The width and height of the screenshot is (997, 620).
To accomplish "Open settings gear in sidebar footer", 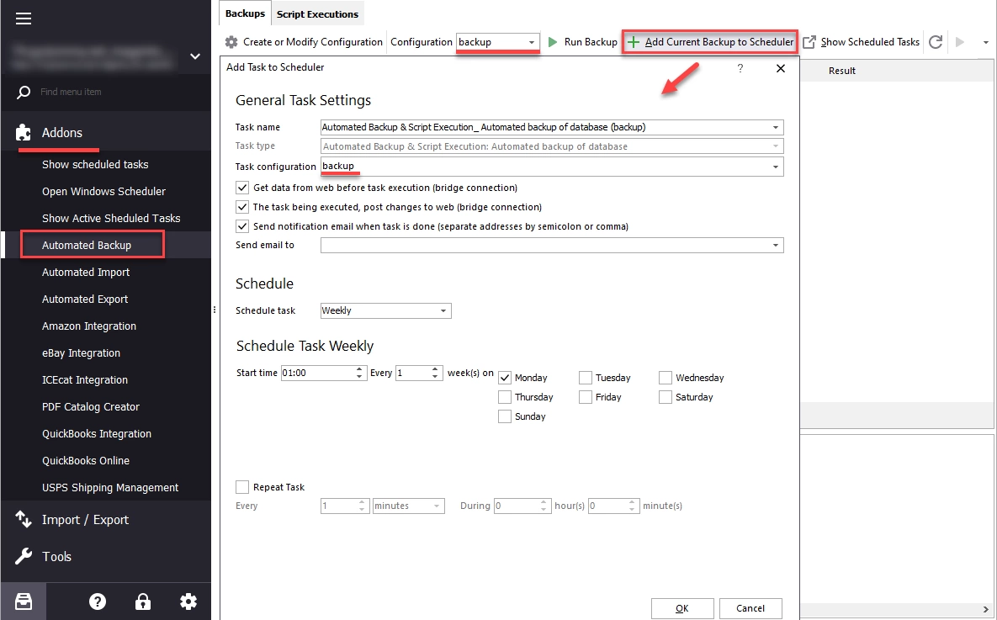I will (188, 601).
